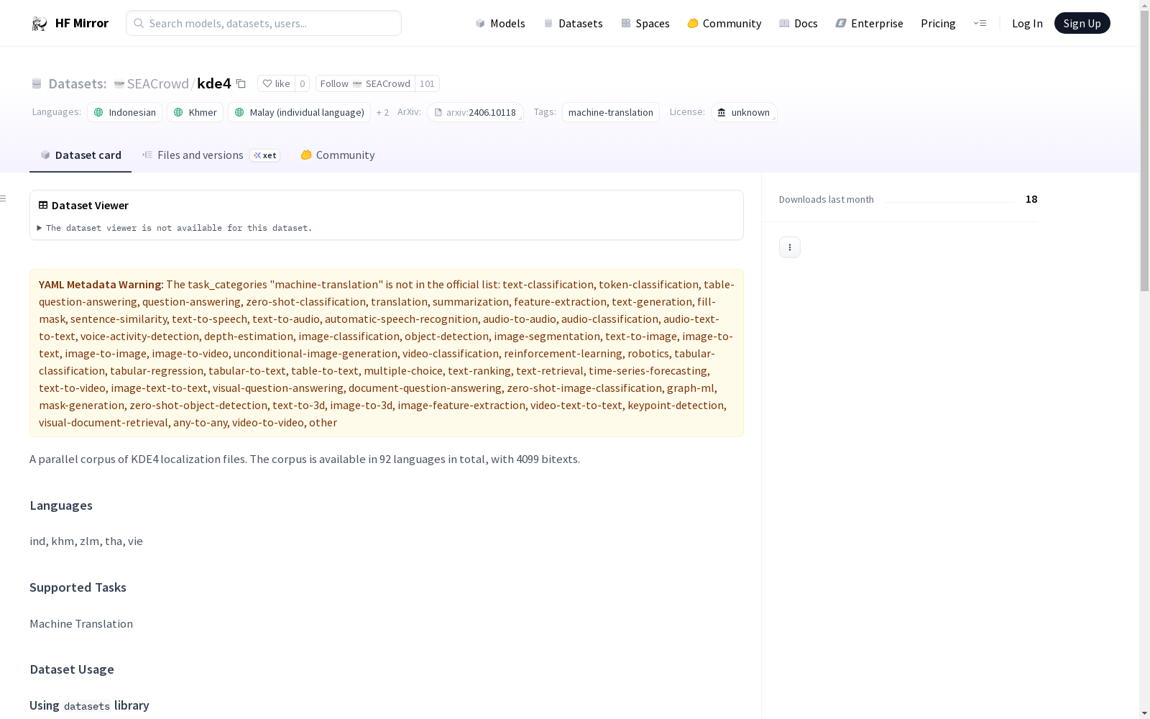This screenshot has width=1150, height=719.
Task: Click the "Downloads last month" label
Action: 827,199
